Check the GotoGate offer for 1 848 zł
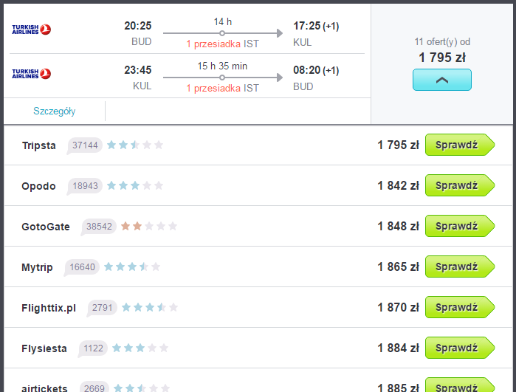The image size is (516, 392). coord(460,226)
